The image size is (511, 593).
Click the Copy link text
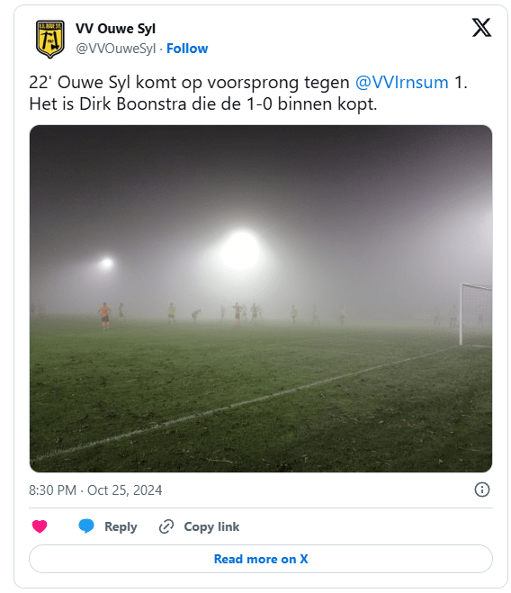coord(211,526)
